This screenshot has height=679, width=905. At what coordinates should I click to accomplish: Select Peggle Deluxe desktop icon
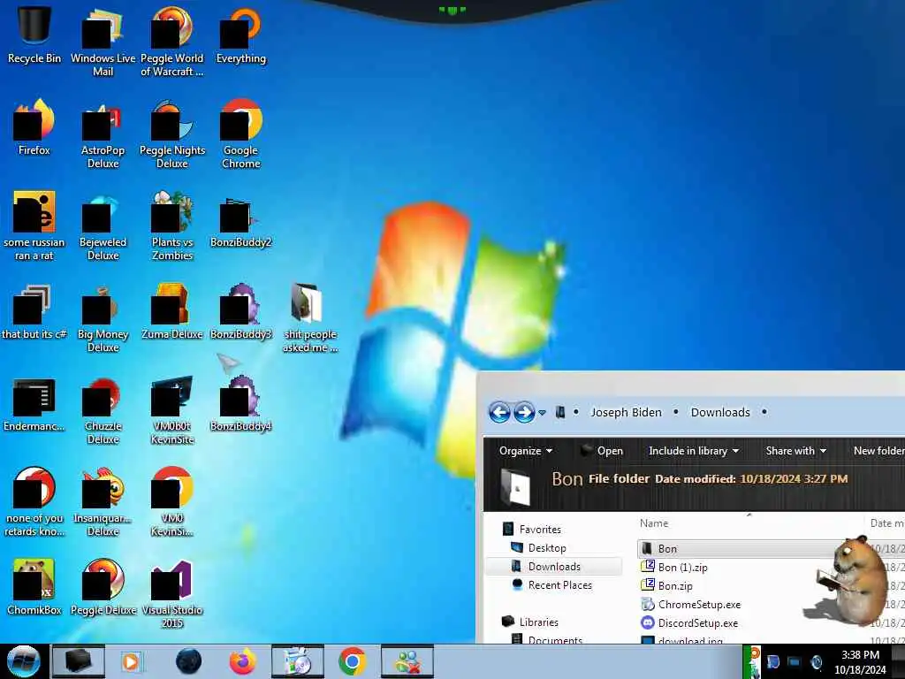click(x=103, y=587)
